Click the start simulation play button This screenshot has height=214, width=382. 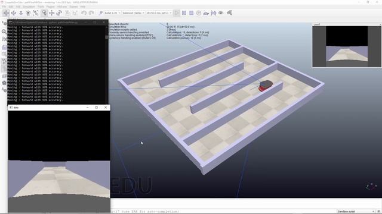(x=177, y=13)
